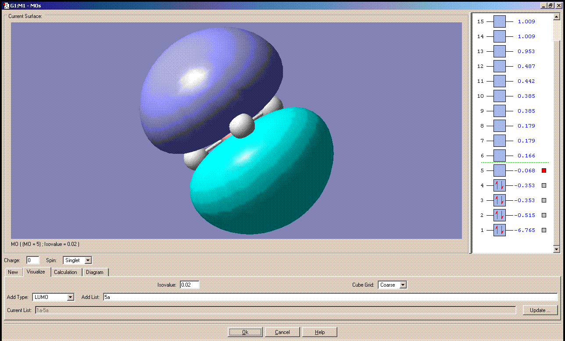This screenshot has height=341, width=565.
Task: Click the Add List input field
Action: coord(330,297)
